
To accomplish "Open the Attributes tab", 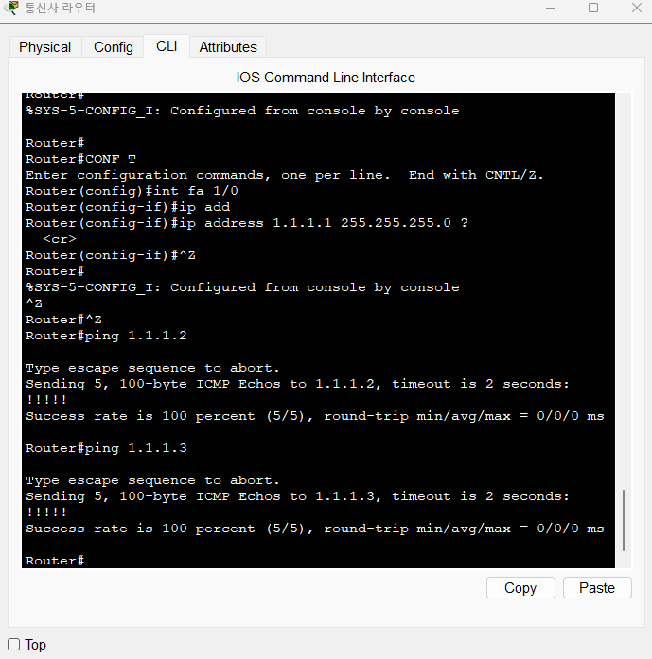I will click(228, 47).
